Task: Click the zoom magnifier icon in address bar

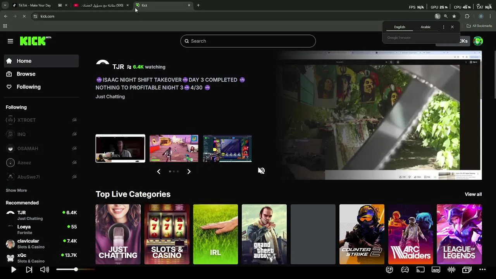Action: point(446,16)
